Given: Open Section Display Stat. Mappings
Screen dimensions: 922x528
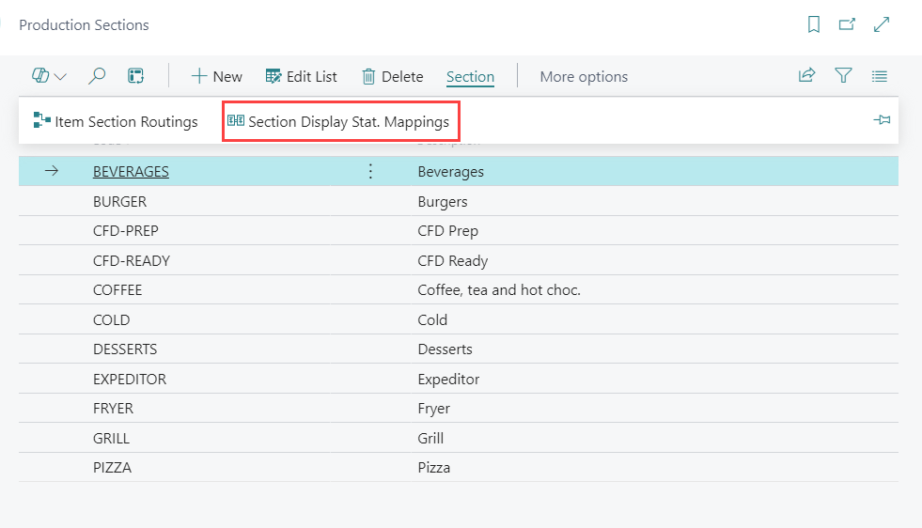Looking at the screenshot, I should tap(338, 121).
